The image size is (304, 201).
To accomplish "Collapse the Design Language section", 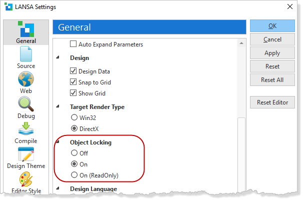I will [57, 188].
